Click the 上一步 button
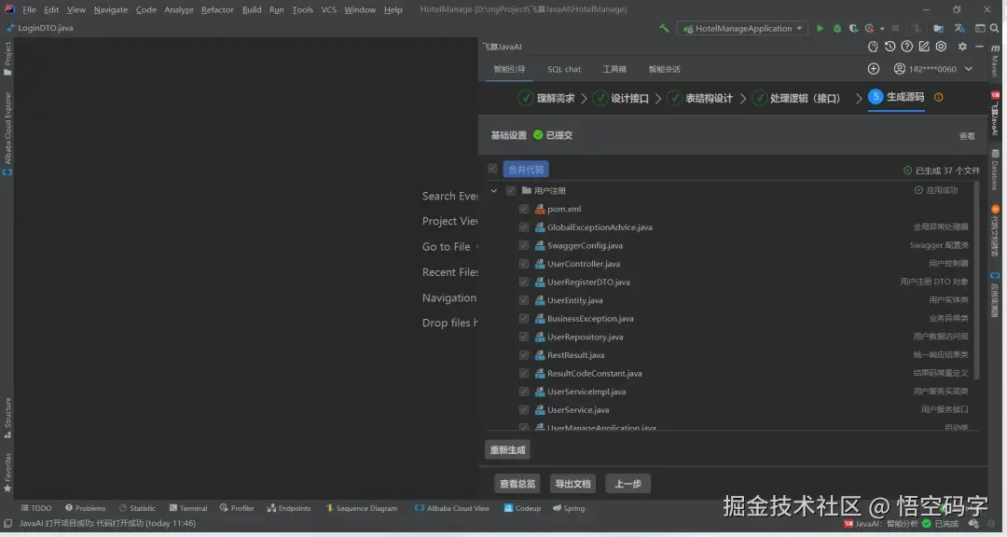This screenshot has height=537, width=1007. pos(628,484)
